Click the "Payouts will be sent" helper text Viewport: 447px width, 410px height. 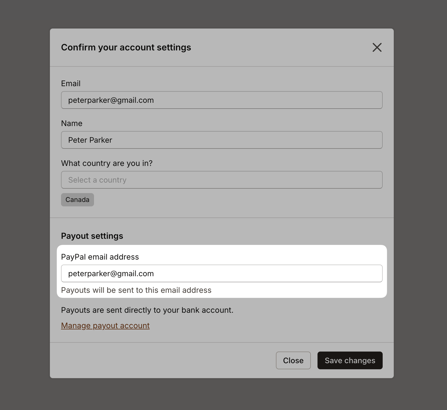click(x=136, y=290)
